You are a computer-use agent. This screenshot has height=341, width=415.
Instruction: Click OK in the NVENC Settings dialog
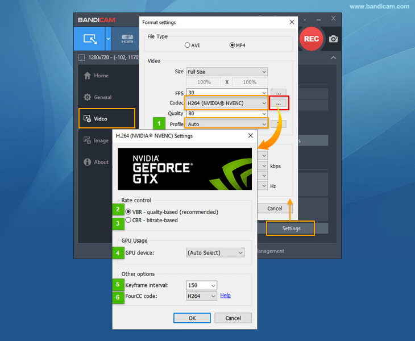coord(192,318)
